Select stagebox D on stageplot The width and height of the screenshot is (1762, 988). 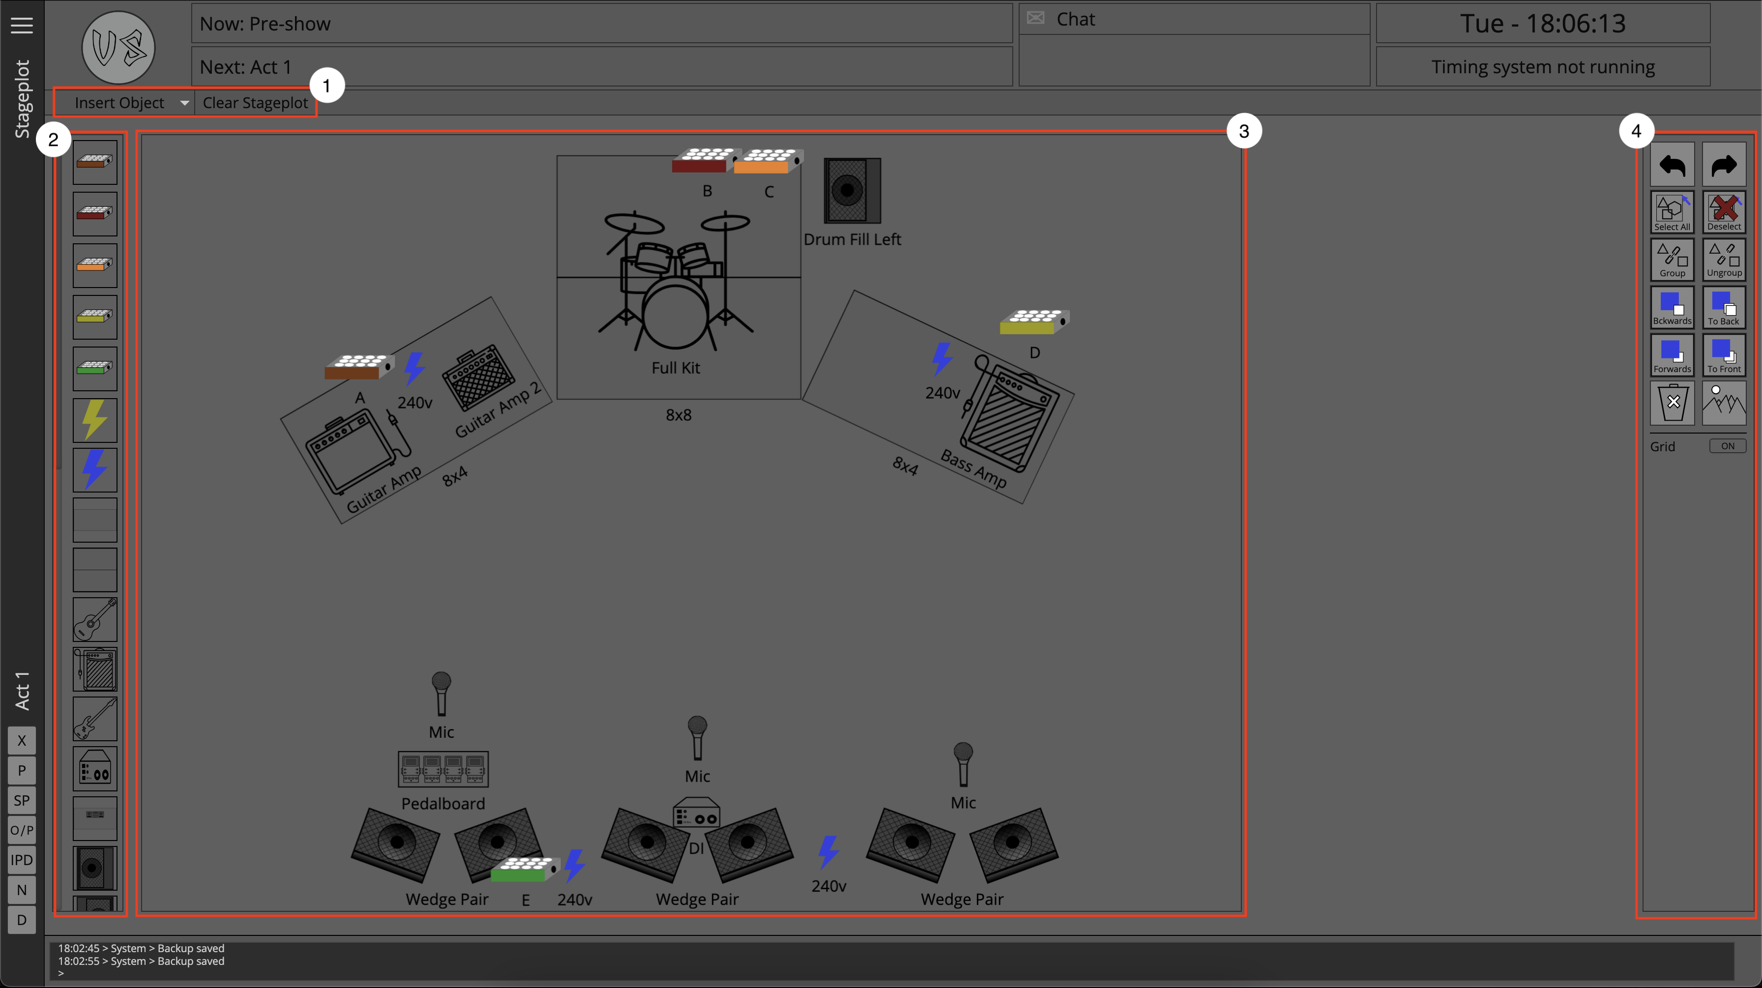coord(1034,321)
